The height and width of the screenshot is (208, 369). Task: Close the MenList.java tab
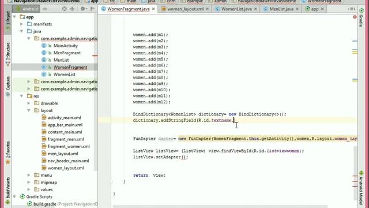[298, 9]
